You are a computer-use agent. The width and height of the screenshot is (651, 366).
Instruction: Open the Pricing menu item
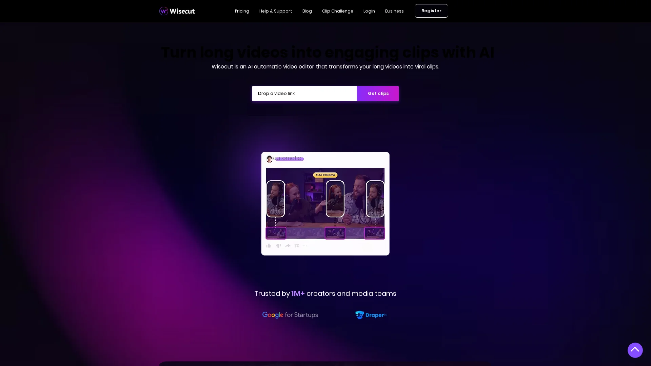[242, 11]
